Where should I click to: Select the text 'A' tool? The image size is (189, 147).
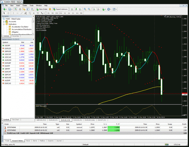click(x=34, y=13)
